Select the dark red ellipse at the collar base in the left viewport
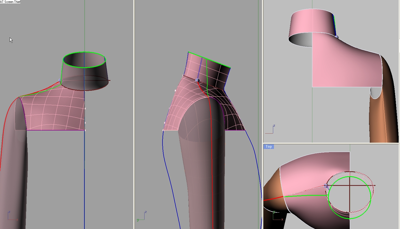Viewport: 400px width, 229px height. click(85, 83)
